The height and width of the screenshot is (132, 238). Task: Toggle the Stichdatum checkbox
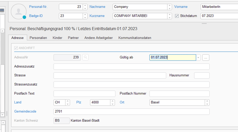click(177, 16)
